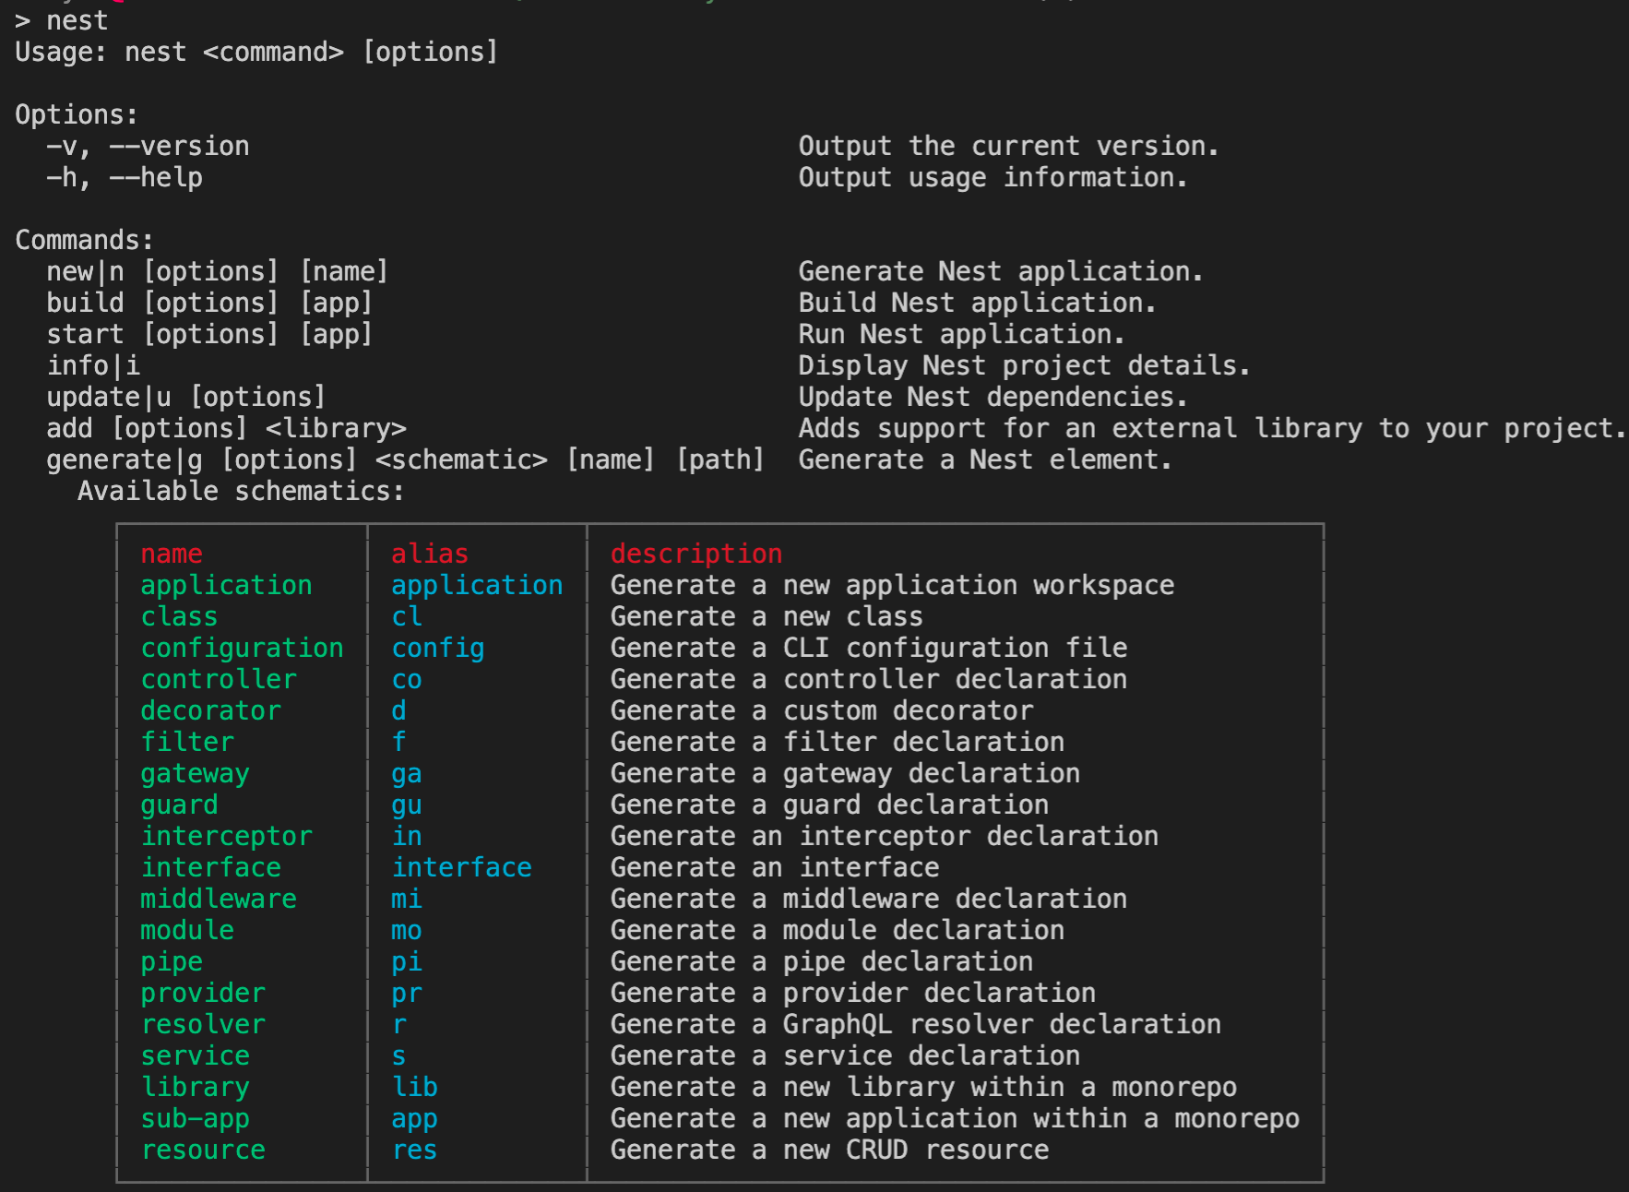Click 'Update Nest dependencies.' text
This screenshot has width=1629, height=1192.
(993, 398)
